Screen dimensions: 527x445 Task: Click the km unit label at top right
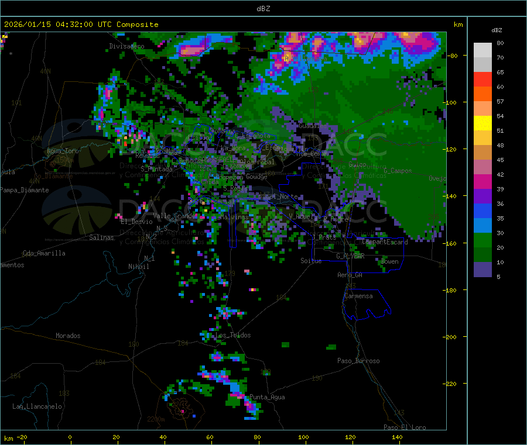[458, 25]
